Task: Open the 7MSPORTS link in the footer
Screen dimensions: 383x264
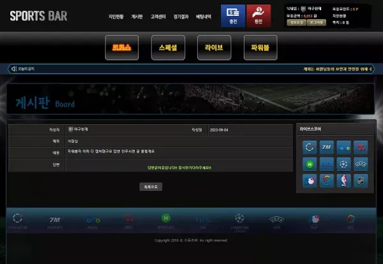Action: click(55, 223)
